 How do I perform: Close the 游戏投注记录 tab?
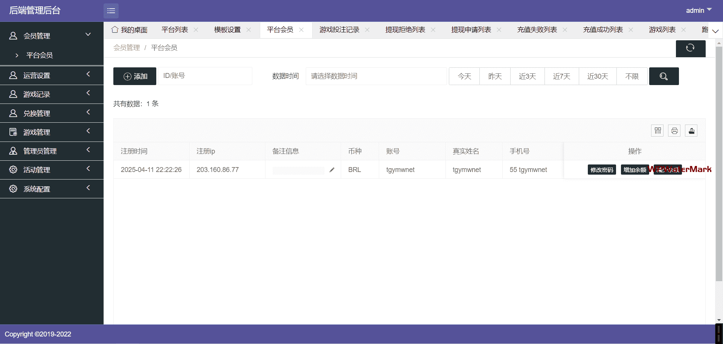point(367,30)
